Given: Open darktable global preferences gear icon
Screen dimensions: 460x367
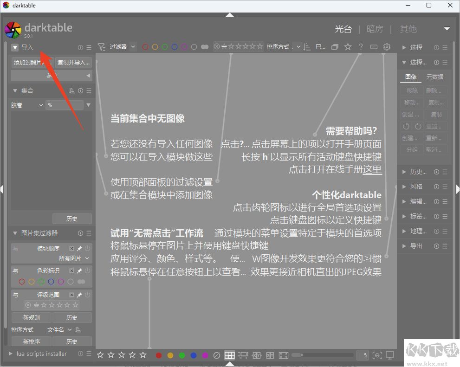Looking at the screenshot, I should pyautogui.click(x=387, y=47).
